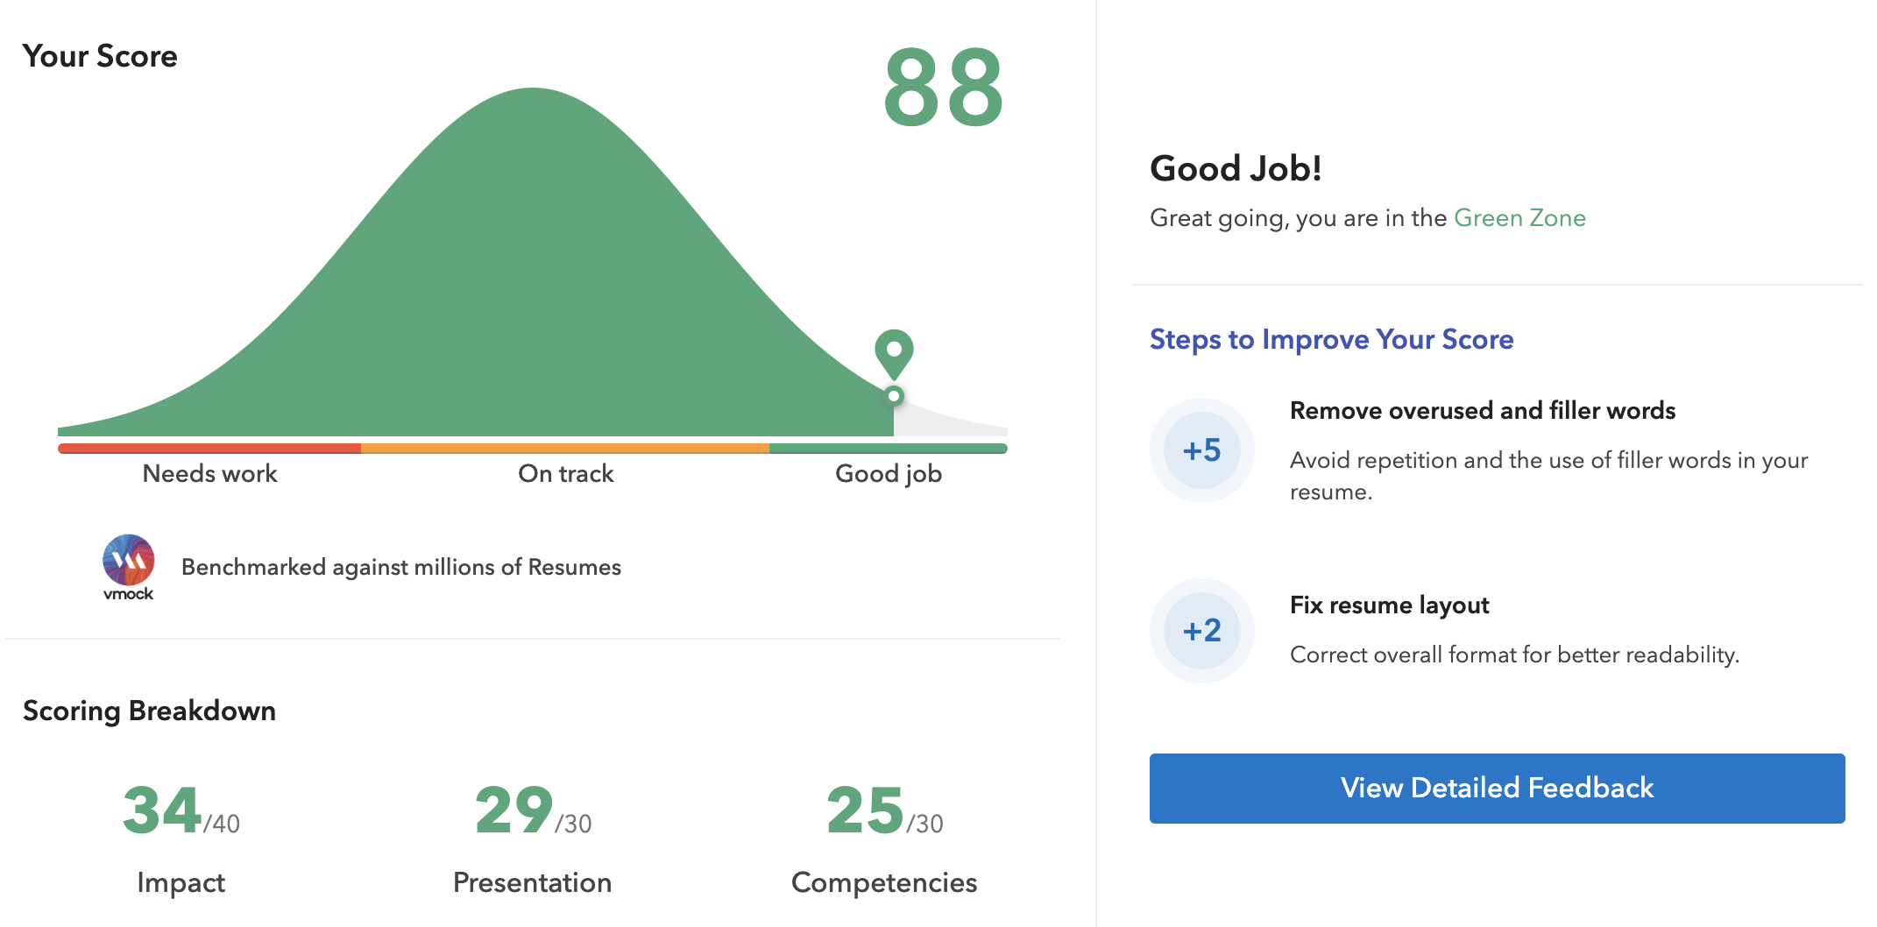Select Remove overused and filler words step
This screenshot has height=927, width=1877.
click(1482, 411)
